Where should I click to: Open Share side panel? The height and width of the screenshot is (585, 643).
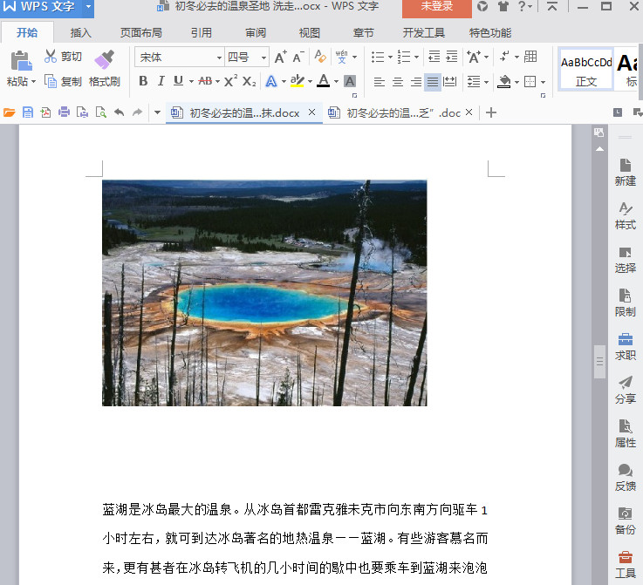point(625,390)
